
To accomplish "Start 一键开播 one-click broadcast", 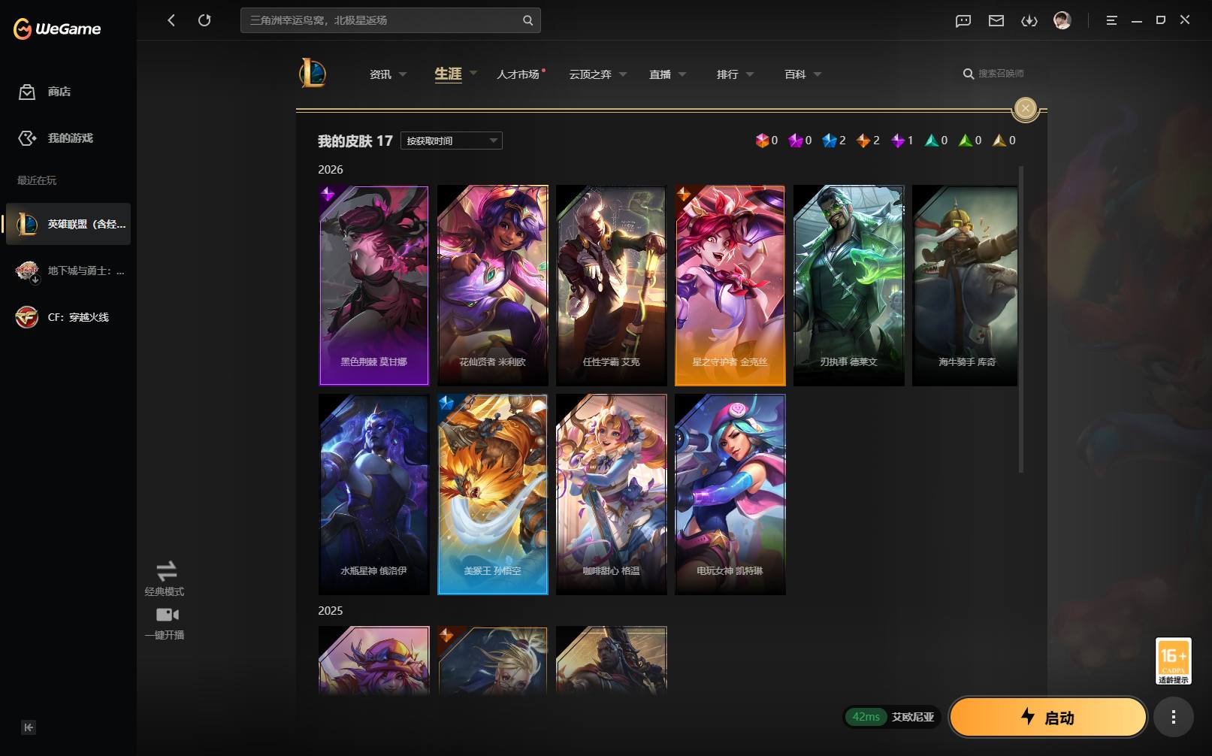I will click(165, 624).
